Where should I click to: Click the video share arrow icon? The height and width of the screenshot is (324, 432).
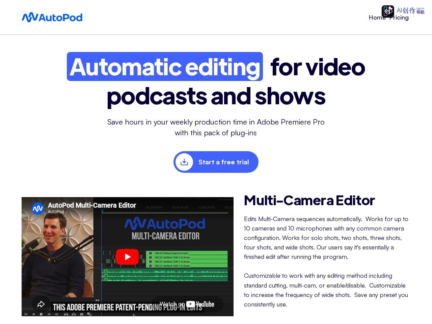(x=41, y=304)
